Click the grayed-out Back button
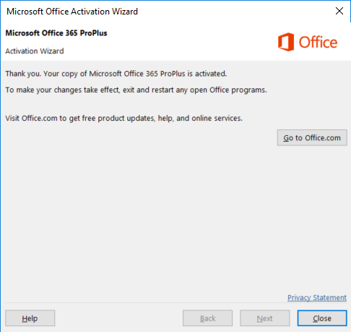This screenshot has width=351, height=332. coord(207,318)
